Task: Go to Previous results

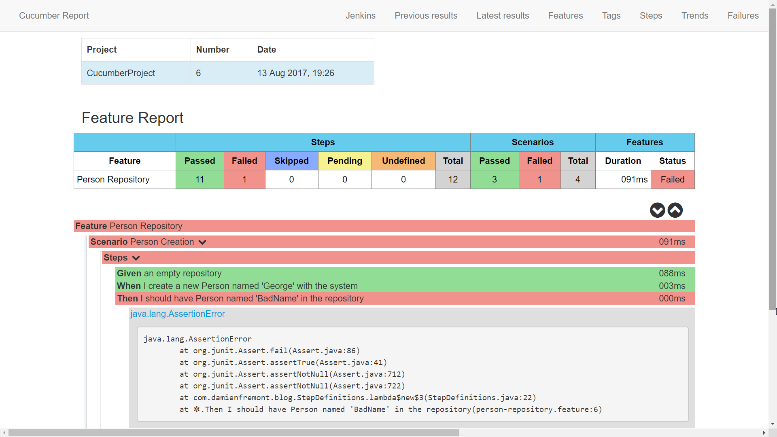Action: click(x=426, y=15)
